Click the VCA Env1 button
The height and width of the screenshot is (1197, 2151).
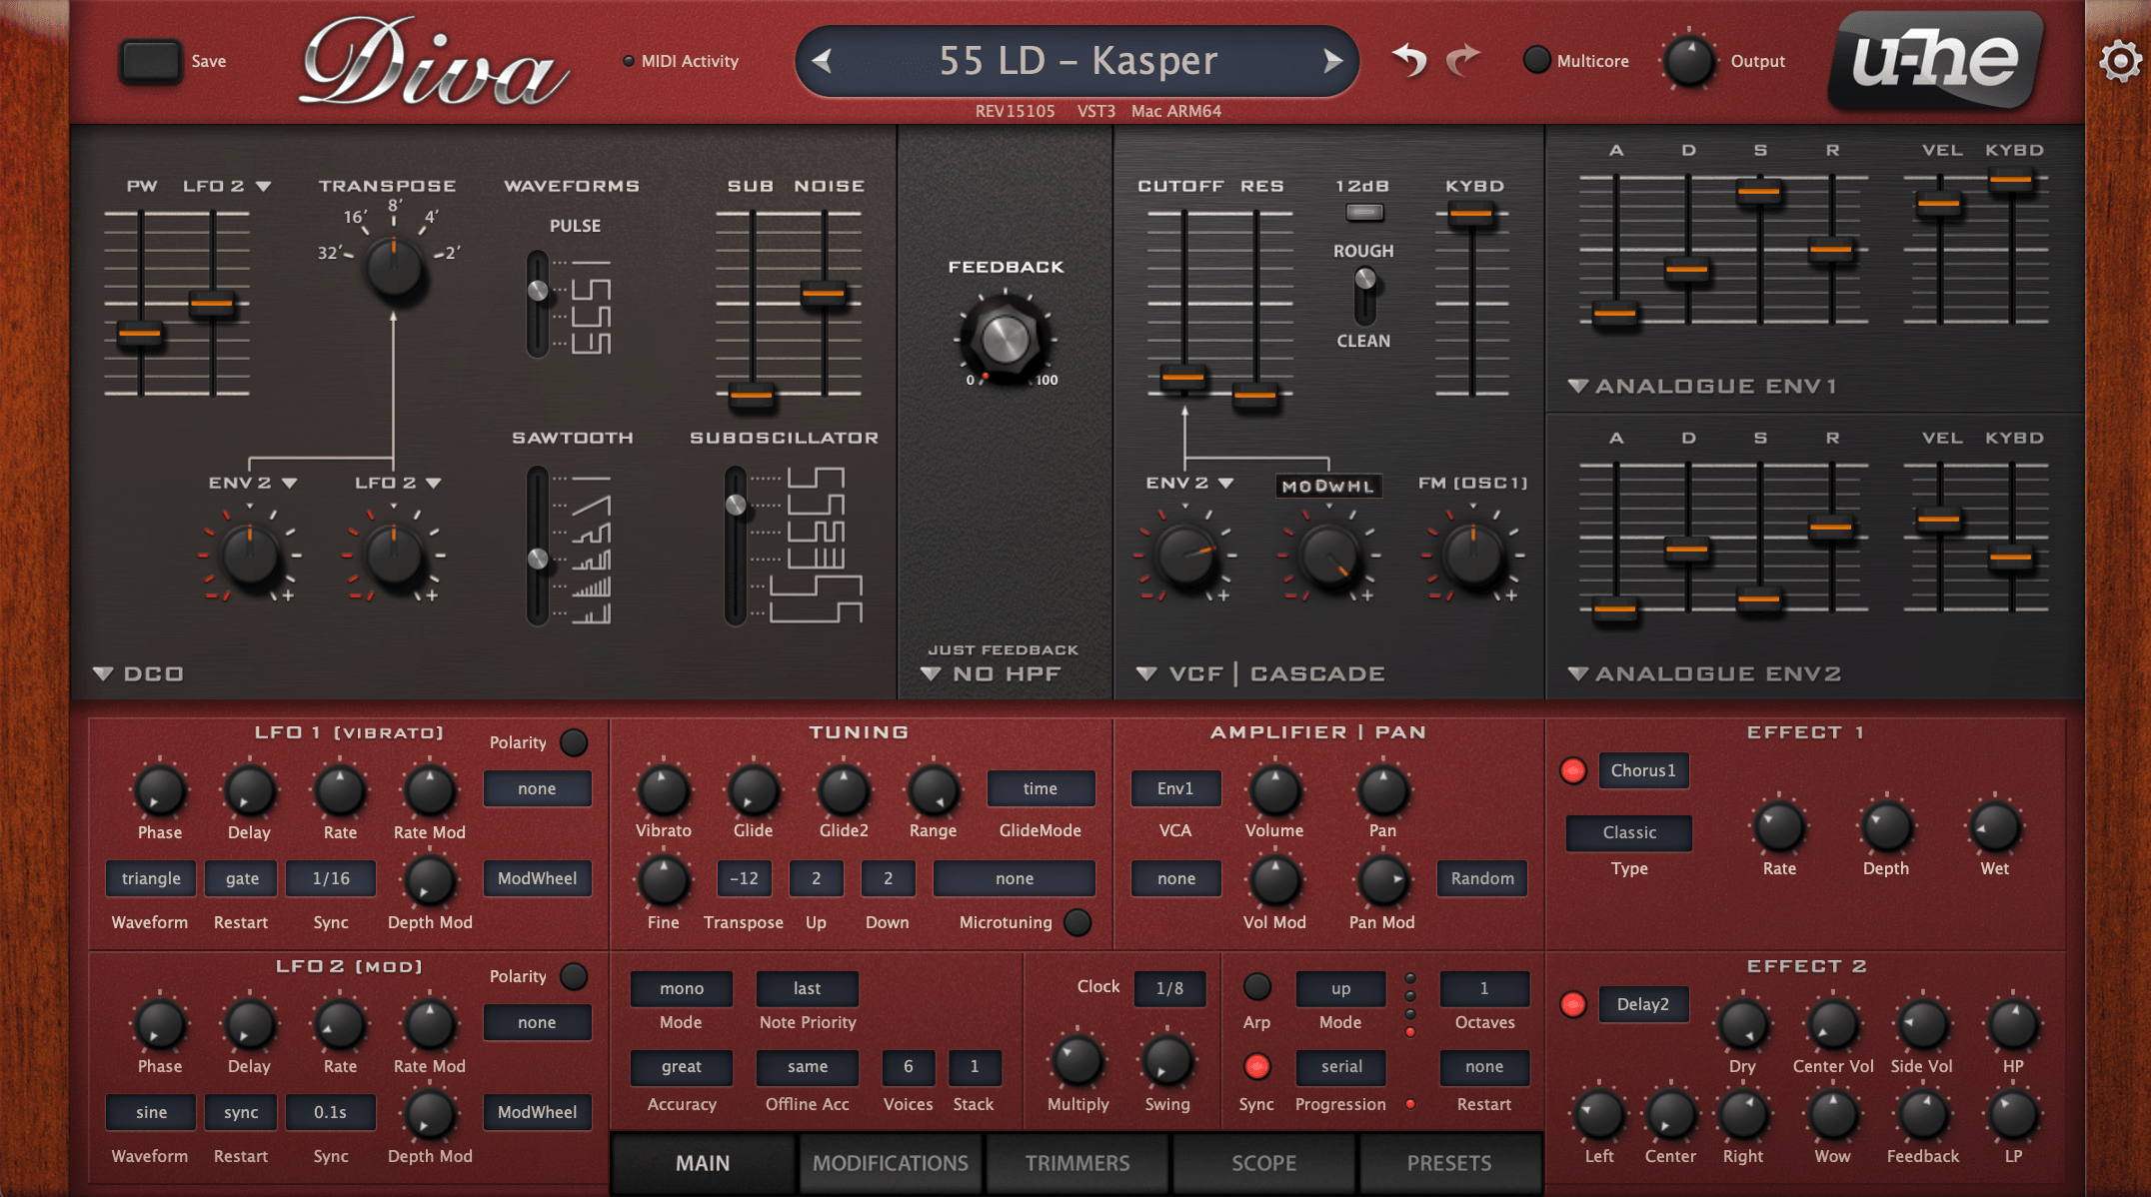[1175, 788]
